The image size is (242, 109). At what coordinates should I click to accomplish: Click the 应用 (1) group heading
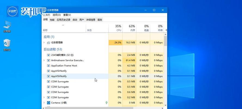pos(49,37)
